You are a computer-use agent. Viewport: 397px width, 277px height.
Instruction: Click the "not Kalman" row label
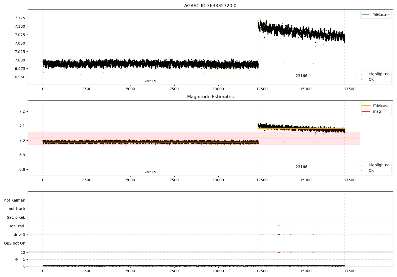click(x=15, y=200)
